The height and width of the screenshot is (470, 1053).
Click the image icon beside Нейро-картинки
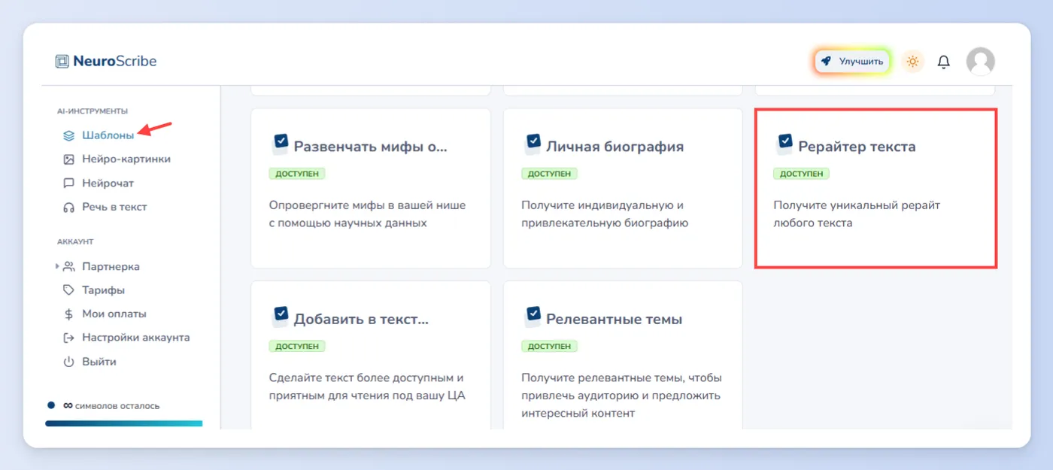tap(68, 159)
